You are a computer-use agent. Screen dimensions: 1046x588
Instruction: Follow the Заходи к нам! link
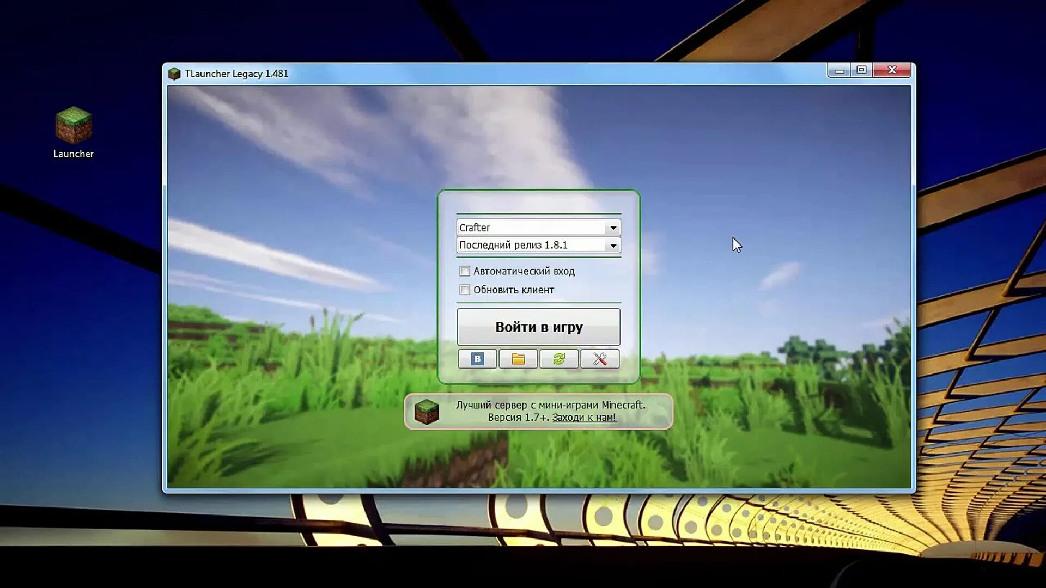[x=584, y=418]
